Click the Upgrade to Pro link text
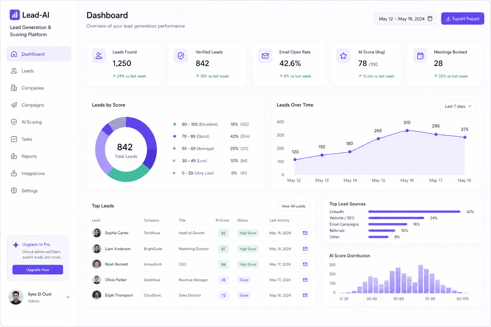Image resolution: width=491 pixels, height=327 pixels. click(36, 244)
